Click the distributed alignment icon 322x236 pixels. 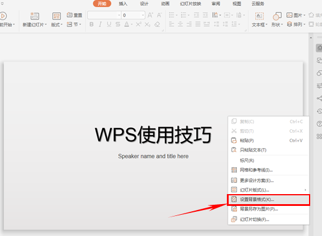click(207, 24)
